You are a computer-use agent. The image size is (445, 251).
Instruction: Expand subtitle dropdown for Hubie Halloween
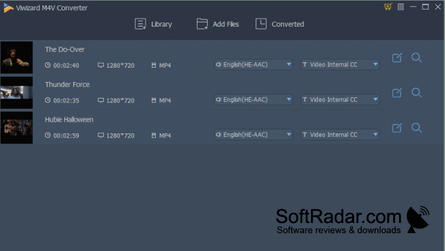pyautogui.click(x=340, y=135)
